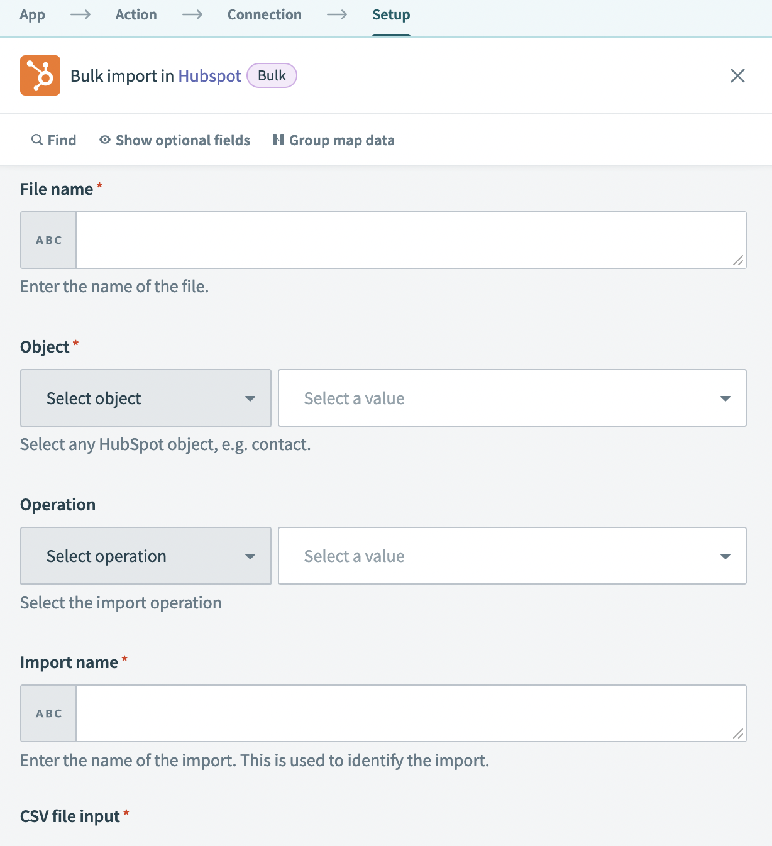Viewport: 772px width, 846px height.
Task: Click the arrow icon between App and Action
Action: (80, 14)
